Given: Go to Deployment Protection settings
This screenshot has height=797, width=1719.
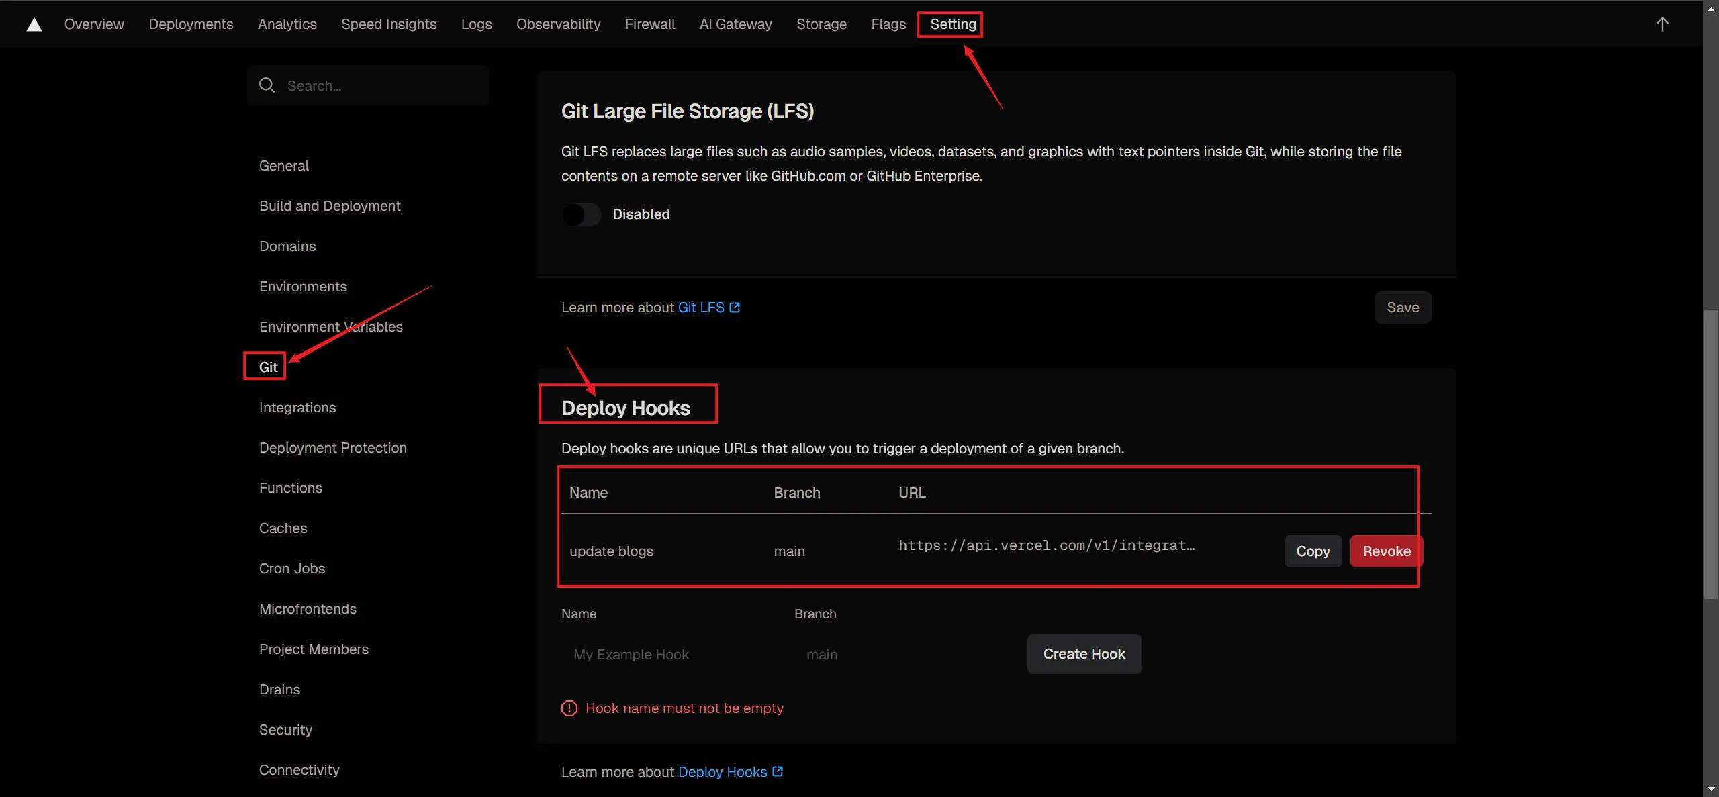Looking at the screenshot, I should click(332, 448).
